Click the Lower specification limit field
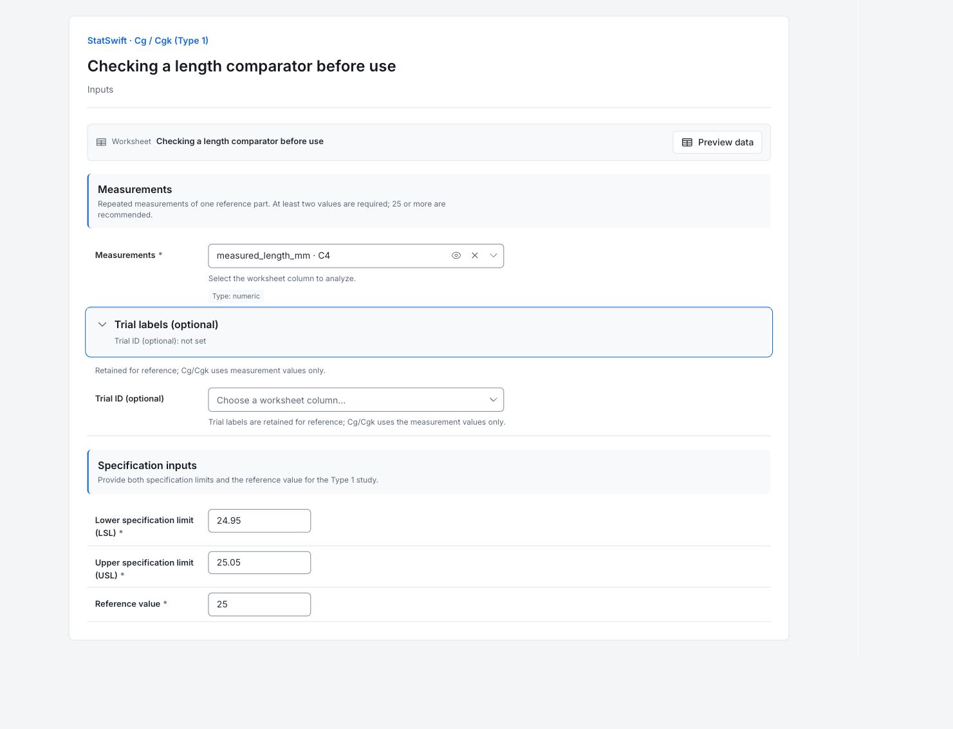Screen dimensions: 953x729 [259, 521]
